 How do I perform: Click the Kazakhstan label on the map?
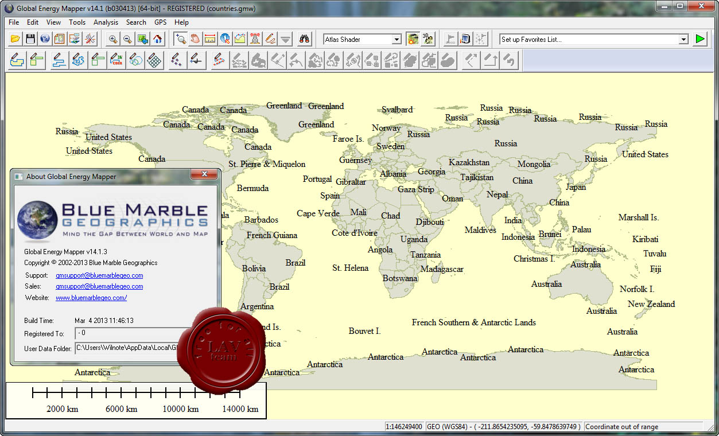469,162
